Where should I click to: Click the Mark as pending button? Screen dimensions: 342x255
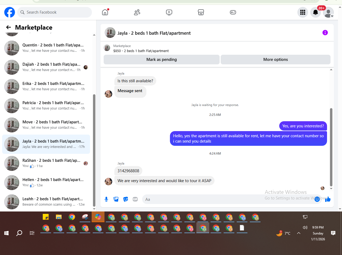(162, 60)
